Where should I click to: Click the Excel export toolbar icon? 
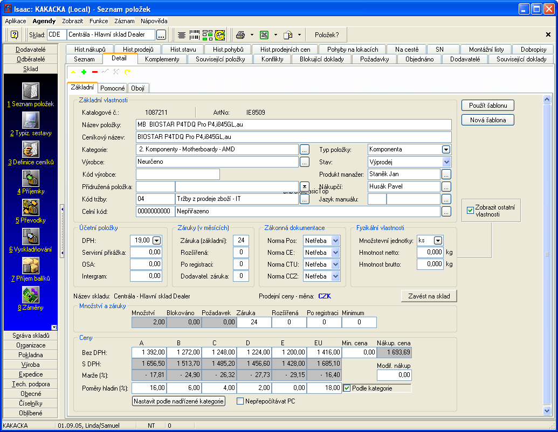coord(264,35)
